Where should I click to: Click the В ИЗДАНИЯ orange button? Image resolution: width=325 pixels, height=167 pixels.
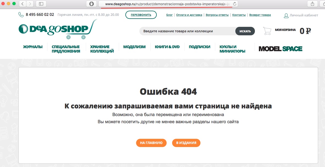pos(186,143)
